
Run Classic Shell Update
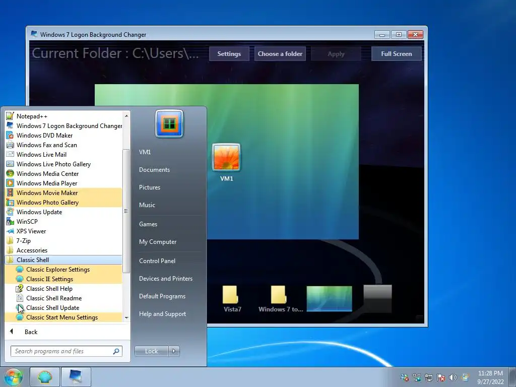tap(63, 307)
